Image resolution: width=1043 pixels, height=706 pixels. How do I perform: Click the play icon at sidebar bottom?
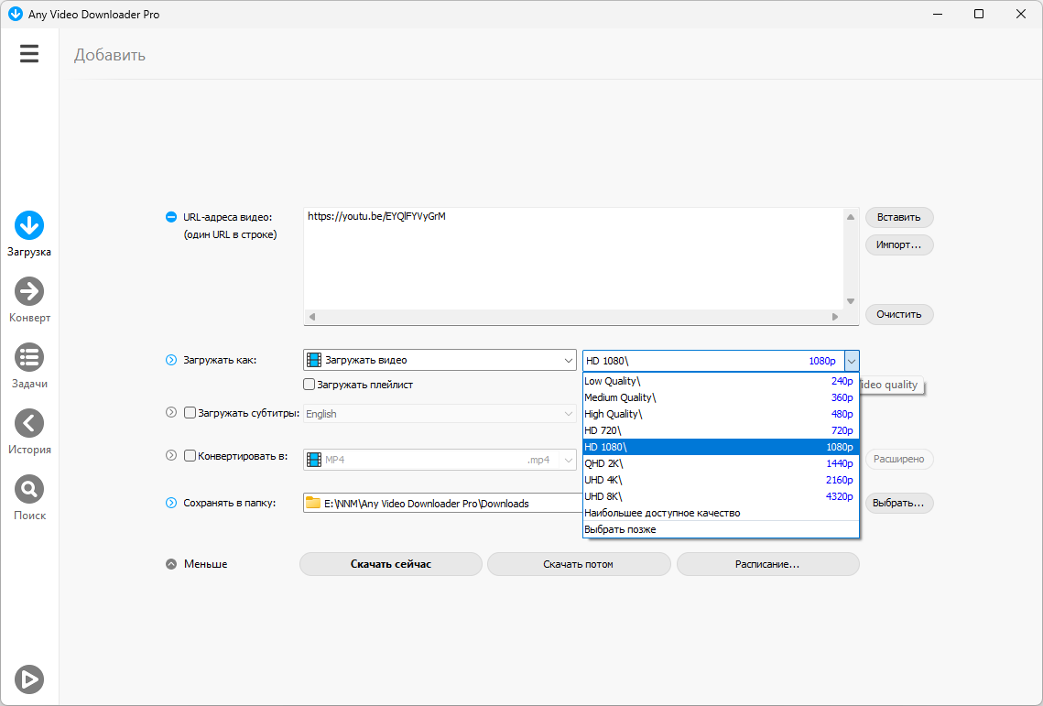click(29, 679)
